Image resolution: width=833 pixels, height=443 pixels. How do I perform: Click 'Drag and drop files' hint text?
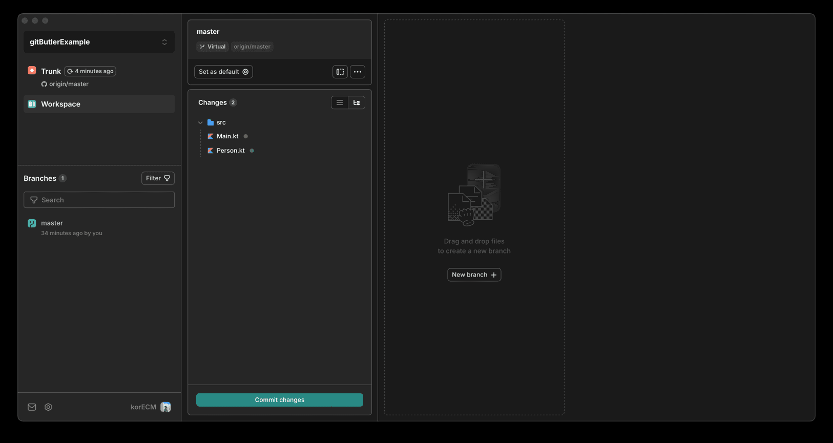[474, 241]
